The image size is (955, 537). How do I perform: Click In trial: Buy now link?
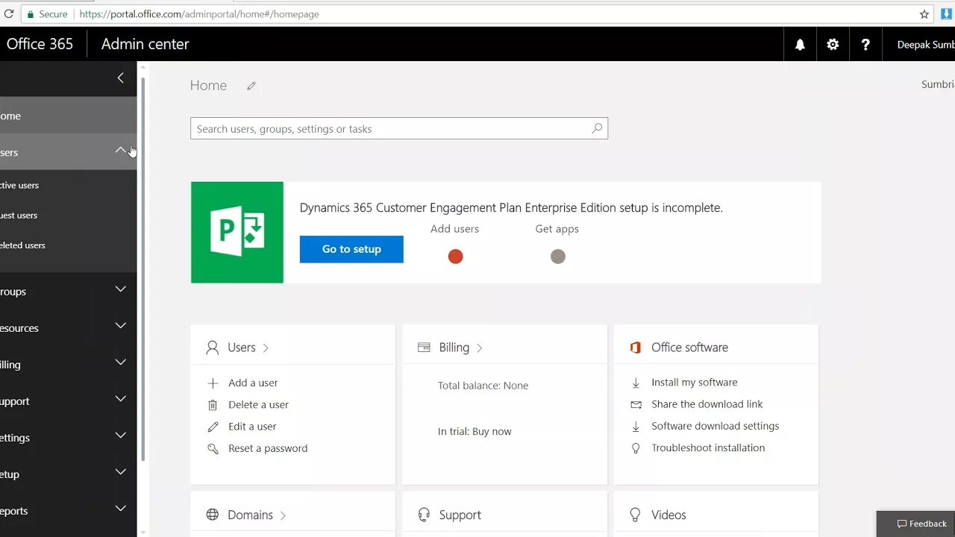click(475, 431)
